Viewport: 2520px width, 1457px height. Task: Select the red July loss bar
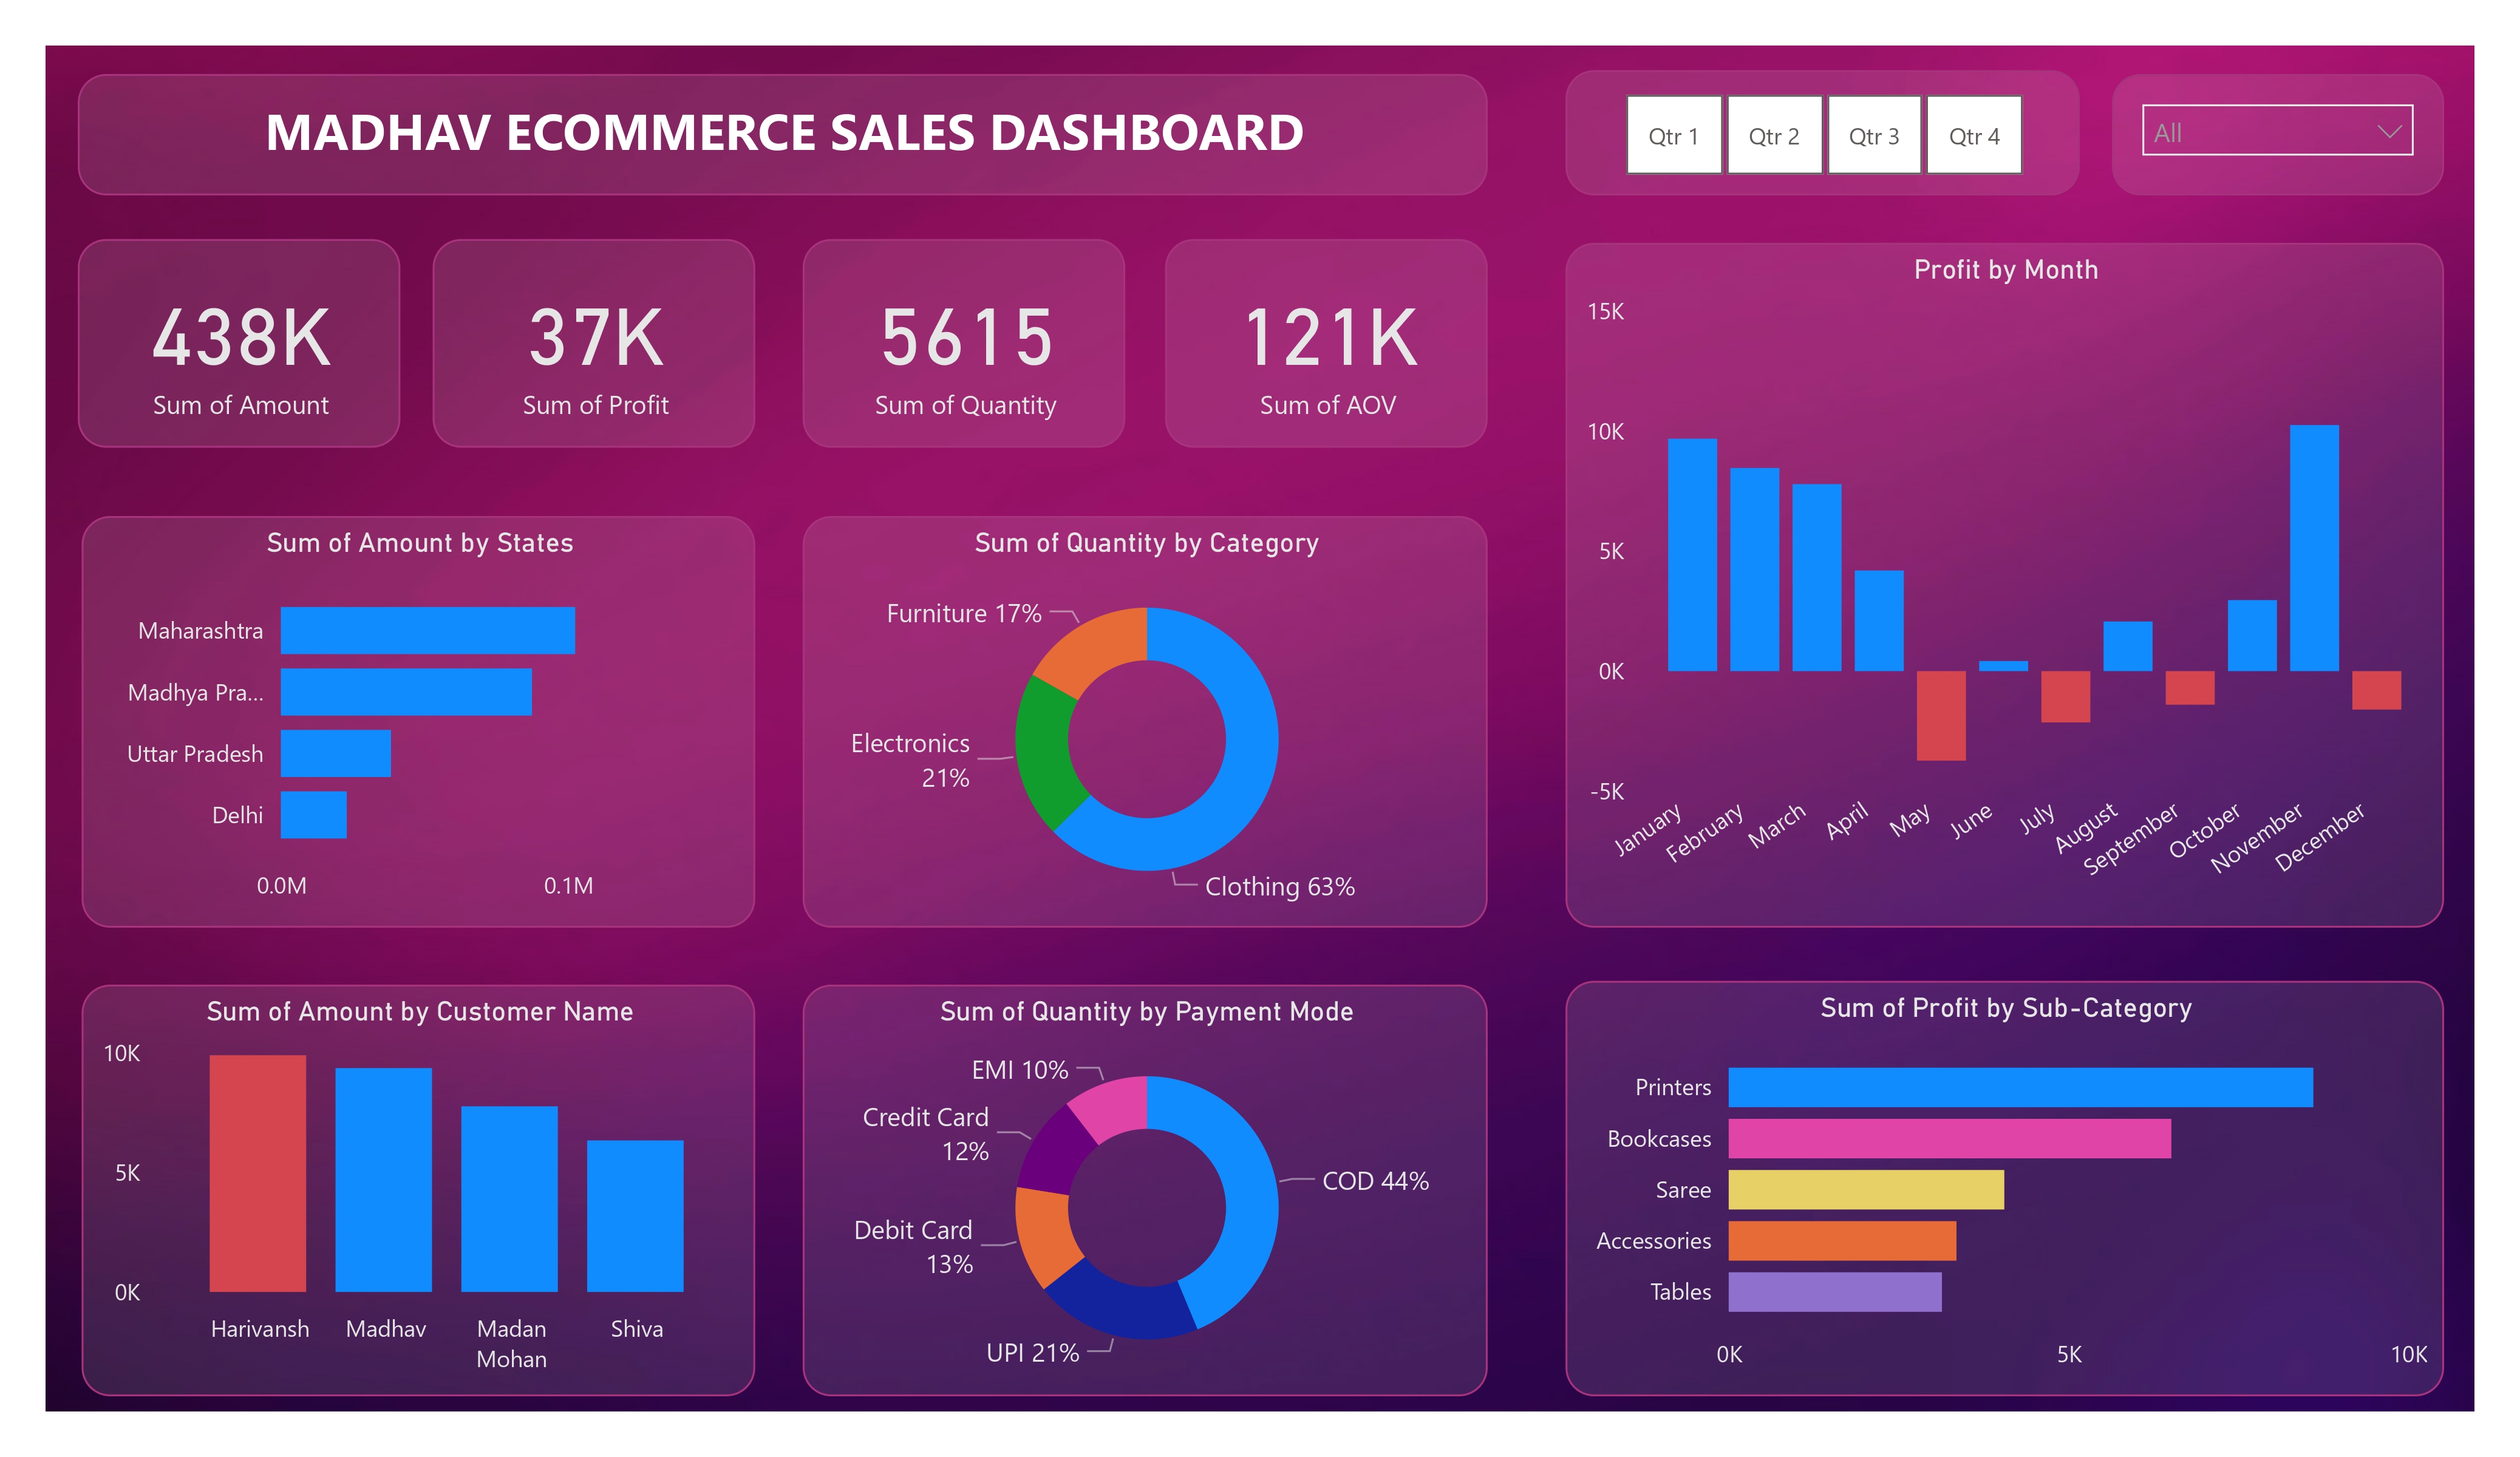tap(2065, 696)
